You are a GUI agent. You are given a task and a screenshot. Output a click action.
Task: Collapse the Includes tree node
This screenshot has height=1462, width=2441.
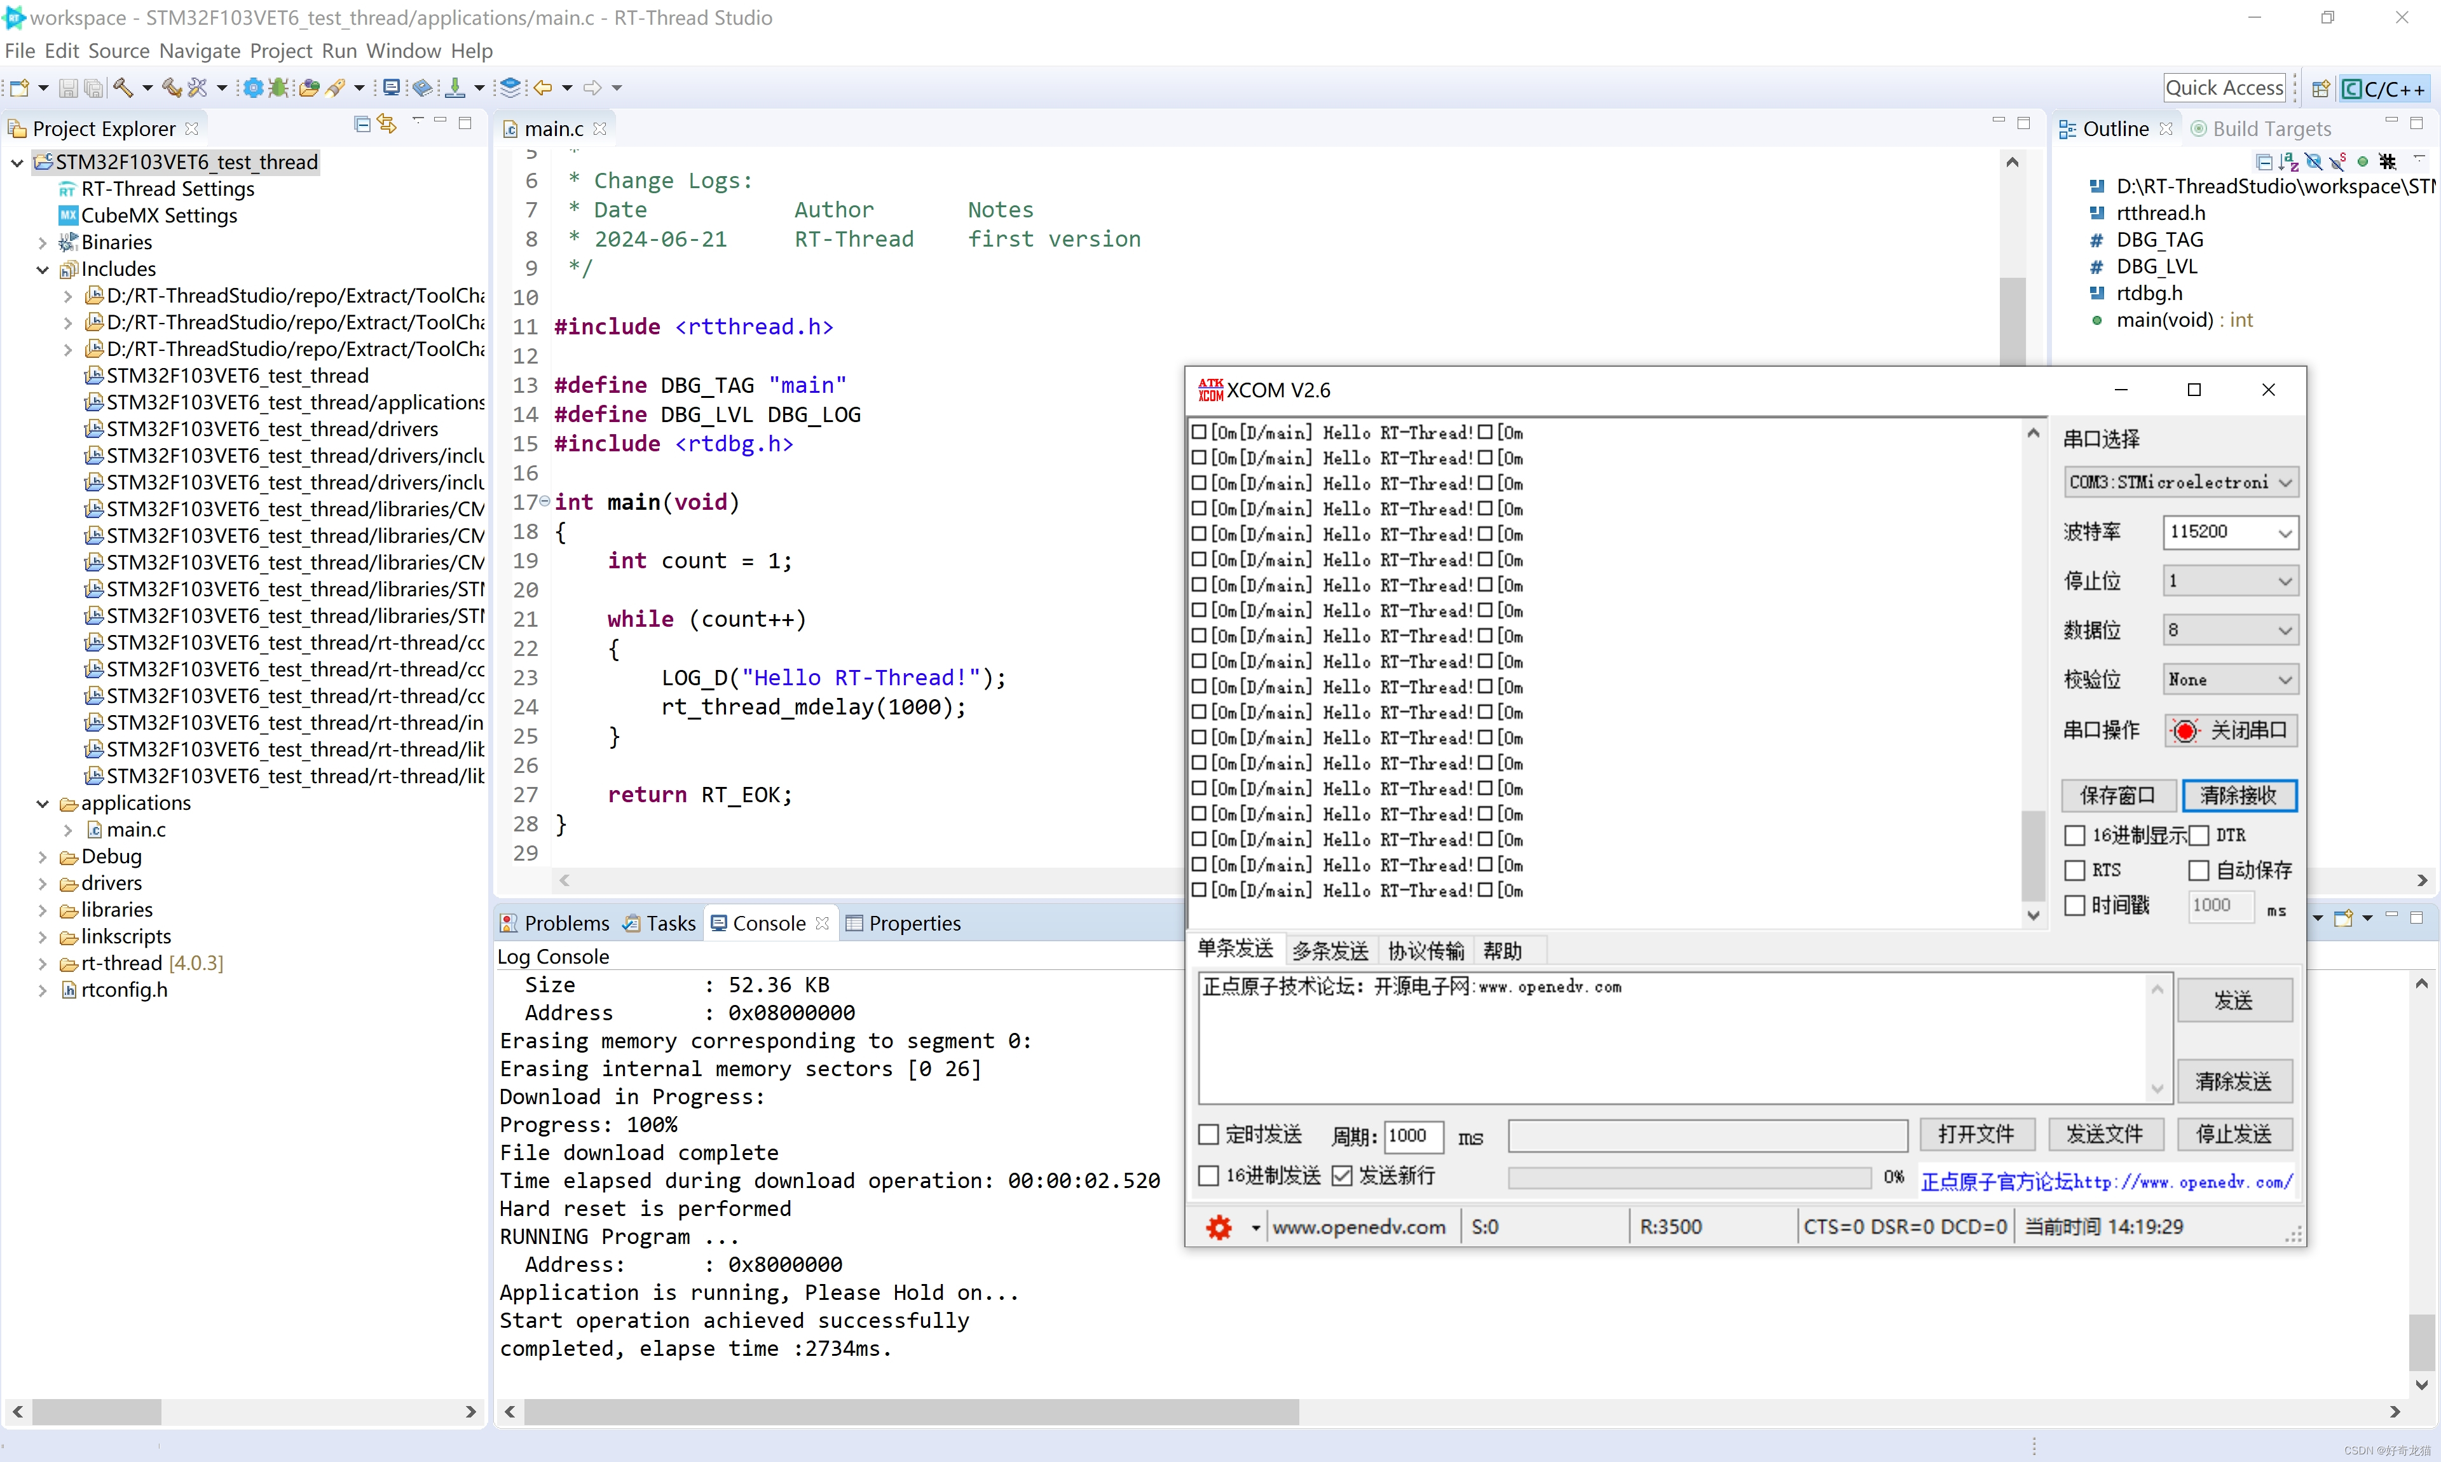(43, 270)
